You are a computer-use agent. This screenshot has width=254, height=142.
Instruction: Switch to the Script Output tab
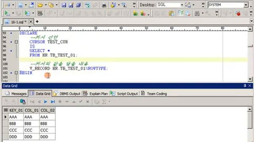coord(124,93)
